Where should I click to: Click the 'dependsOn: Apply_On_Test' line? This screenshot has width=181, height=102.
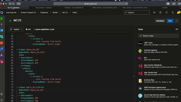click(x=32, y=52)
